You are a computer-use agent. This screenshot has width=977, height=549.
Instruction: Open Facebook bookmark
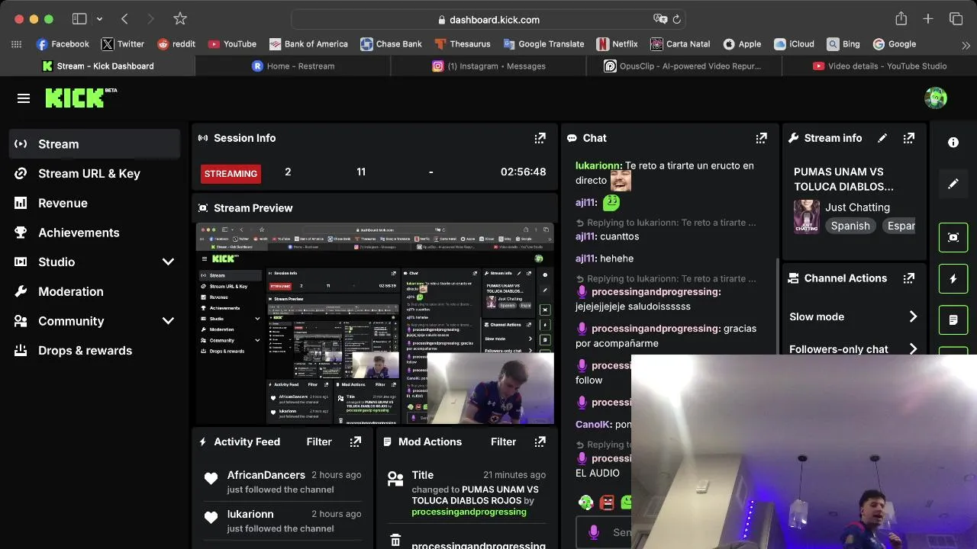(x=63, y=44)
